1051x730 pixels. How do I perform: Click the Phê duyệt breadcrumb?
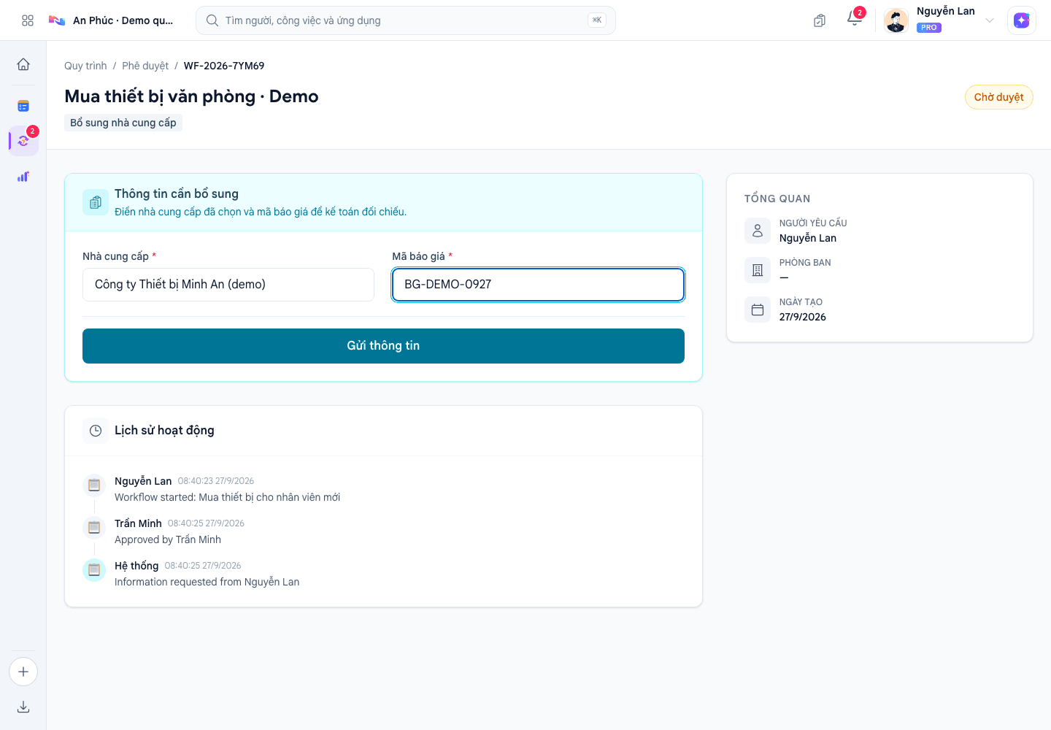click(x=145, y=66)
